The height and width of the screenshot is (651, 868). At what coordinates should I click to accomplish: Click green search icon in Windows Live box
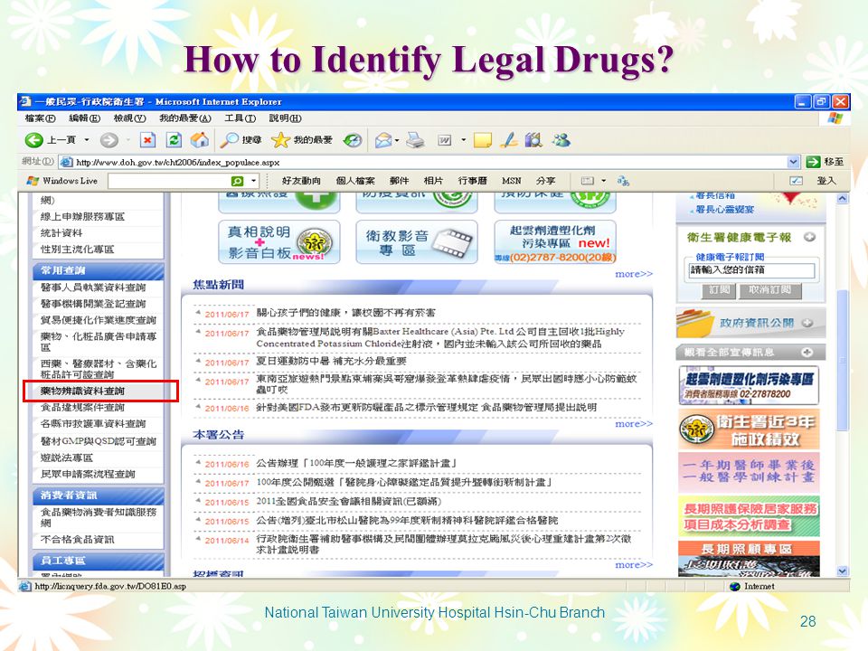pyautogui.click(x=238, y=181)
